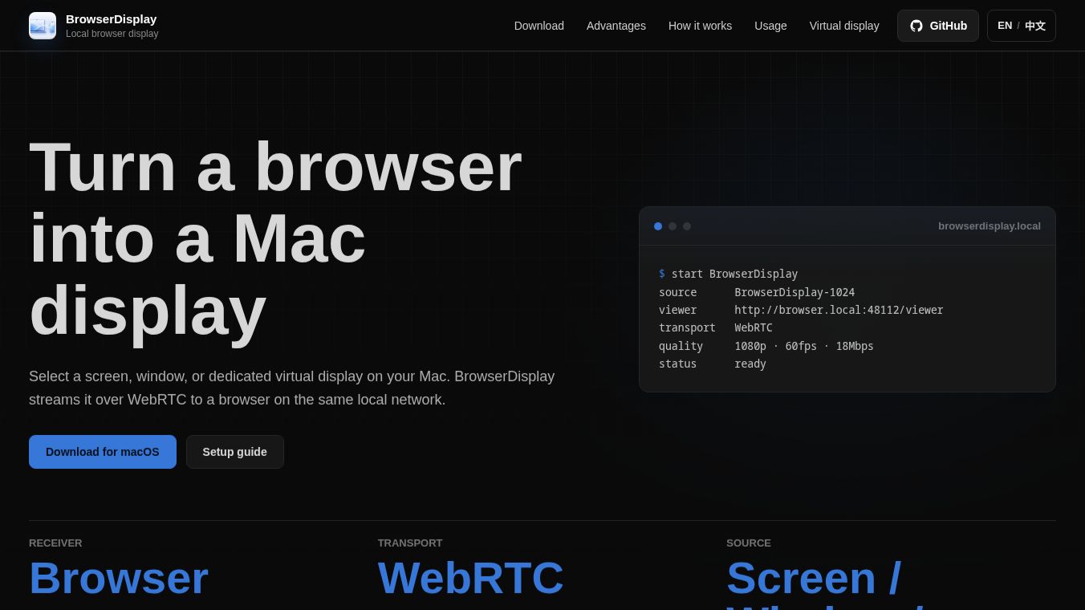Click the main hero headline
The height and width of the screenshot is (610, 1085).
(276, 238)
